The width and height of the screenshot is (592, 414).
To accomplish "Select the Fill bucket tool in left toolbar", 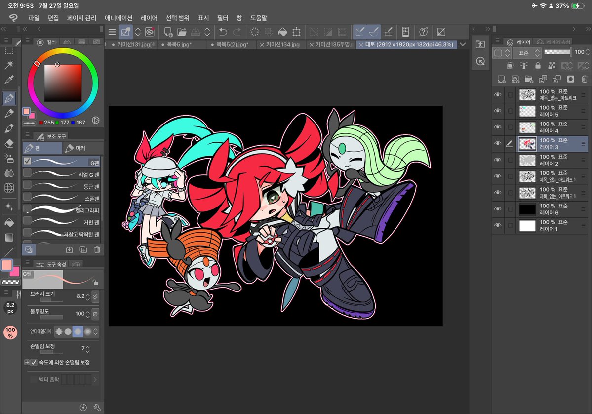I will coord(9,222).
